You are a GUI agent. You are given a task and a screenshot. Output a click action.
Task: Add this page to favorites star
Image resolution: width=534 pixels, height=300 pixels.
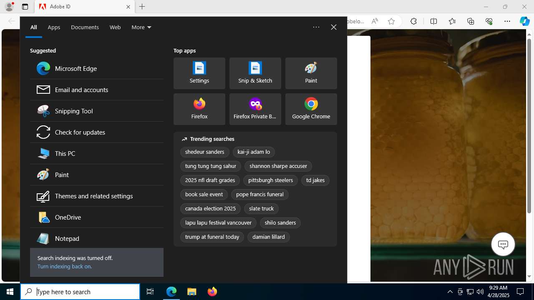click(391, 21)
